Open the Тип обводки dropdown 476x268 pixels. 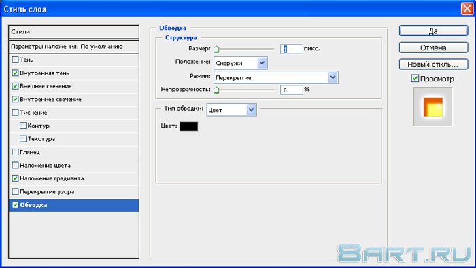pos(231,110)
